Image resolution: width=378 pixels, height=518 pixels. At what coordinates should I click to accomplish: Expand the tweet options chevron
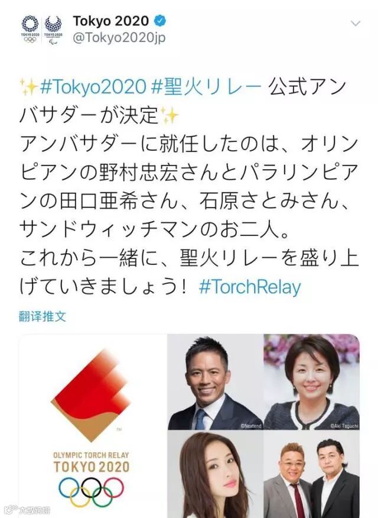coord(355,24)
